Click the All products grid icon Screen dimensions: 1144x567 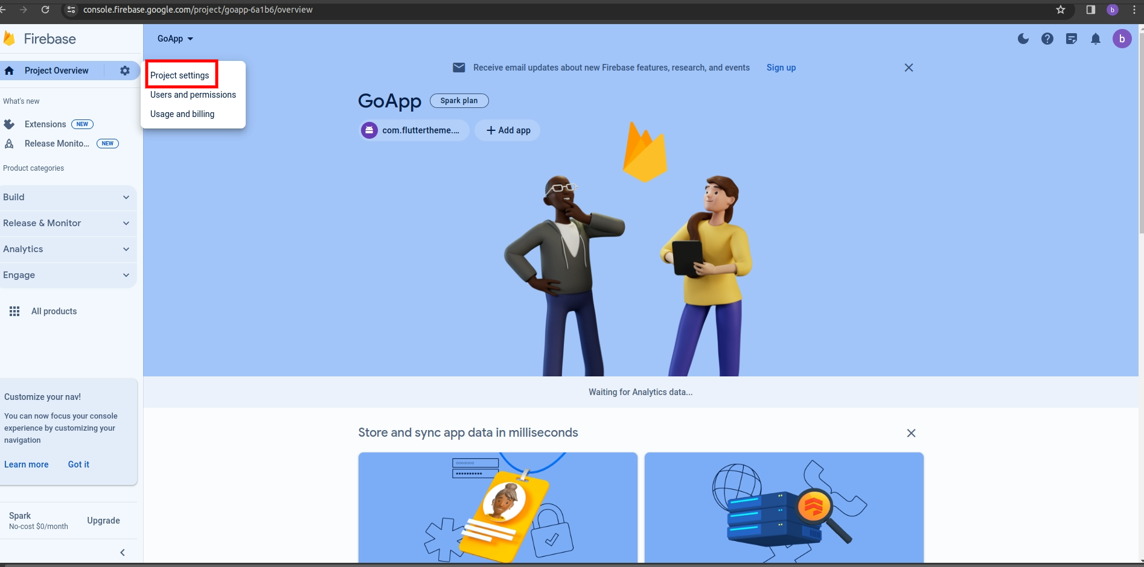pyautogui.click(x=14, y=311)
